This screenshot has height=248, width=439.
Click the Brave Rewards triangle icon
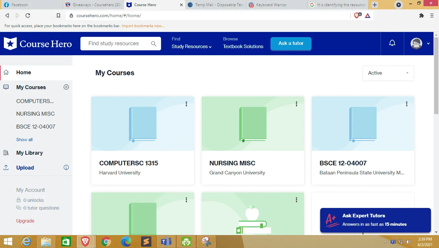368,15
